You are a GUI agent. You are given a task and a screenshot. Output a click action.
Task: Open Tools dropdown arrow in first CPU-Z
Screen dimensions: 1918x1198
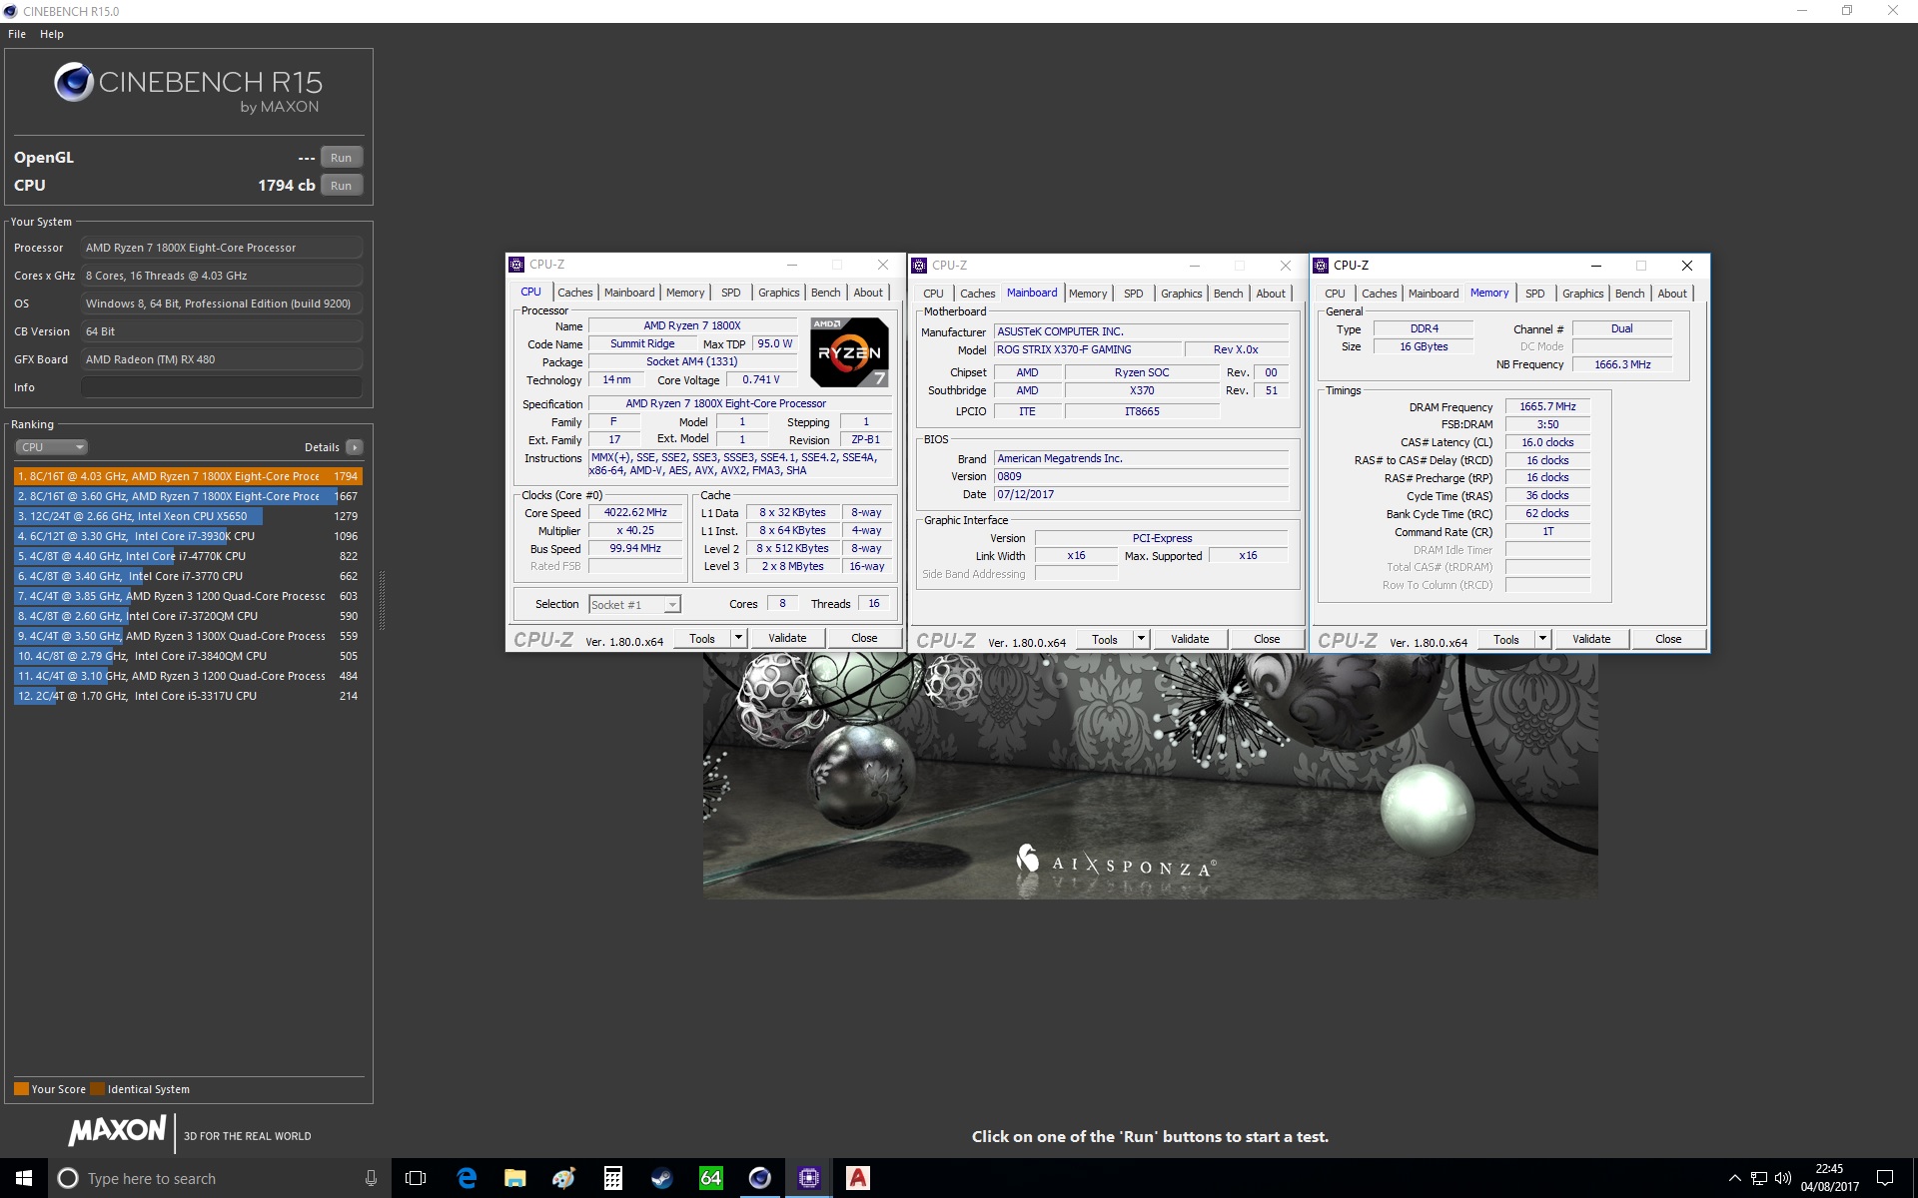pos(738,638)
